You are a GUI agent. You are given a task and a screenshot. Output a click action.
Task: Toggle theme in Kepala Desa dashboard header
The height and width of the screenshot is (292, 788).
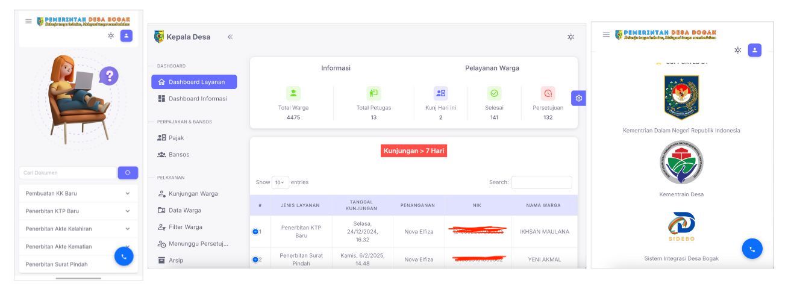coord(571,37)
